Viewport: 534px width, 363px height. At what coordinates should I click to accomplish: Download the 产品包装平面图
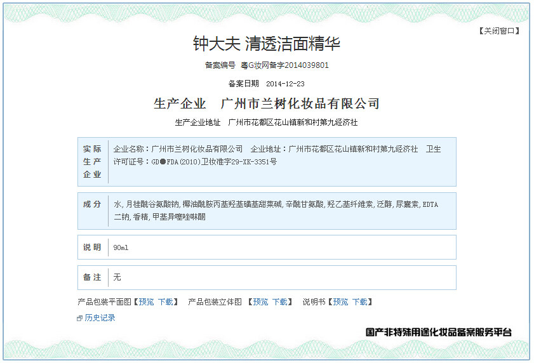pyautogui.click(x=166, y=302)
